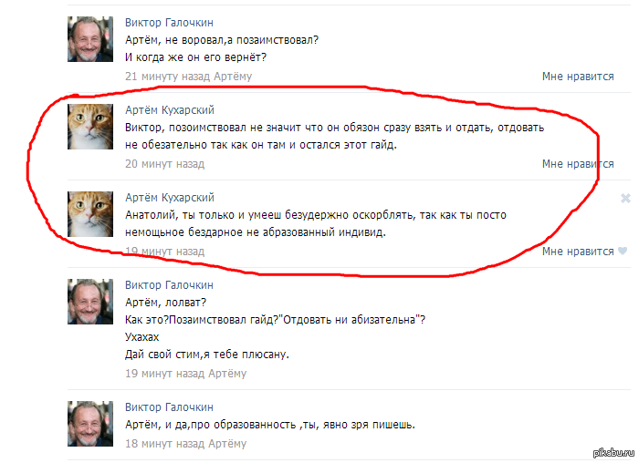Open Виктор Галочкин name on last comment
The height and width of the screenshot is (463, 639).
[169, 407]
